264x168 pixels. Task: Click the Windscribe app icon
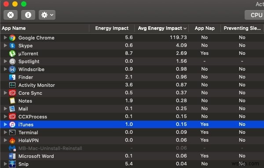[x=12, y=69]
